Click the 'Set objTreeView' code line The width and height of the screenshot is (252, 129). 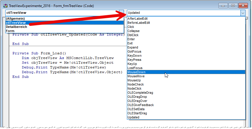(68, 63)
